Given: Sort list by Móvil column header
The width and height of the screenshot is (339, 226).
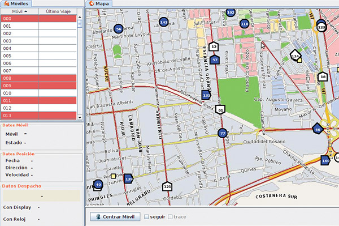Looking at the screenshot, I should click(20, 11).
